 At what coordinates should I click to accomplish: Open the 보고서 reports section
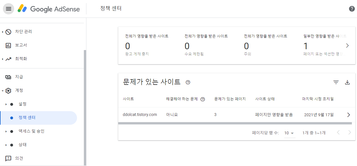point(21,45)
